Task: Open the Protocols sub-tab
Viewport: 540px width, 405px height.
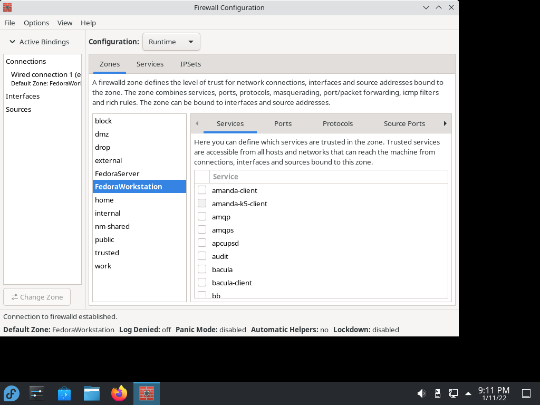Action: [337, 123]
